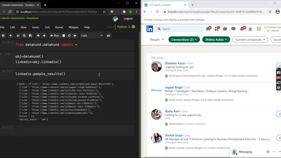Paste cells below in Jupyter toolbar

[30, 36]
